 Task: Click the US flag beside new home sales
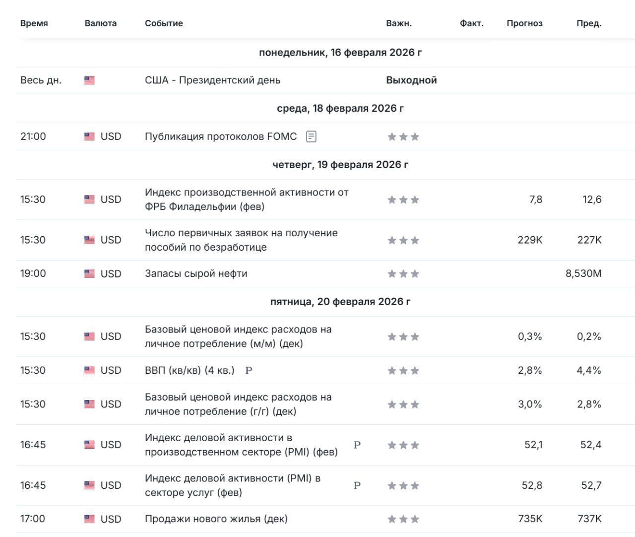tap(89, 519)
